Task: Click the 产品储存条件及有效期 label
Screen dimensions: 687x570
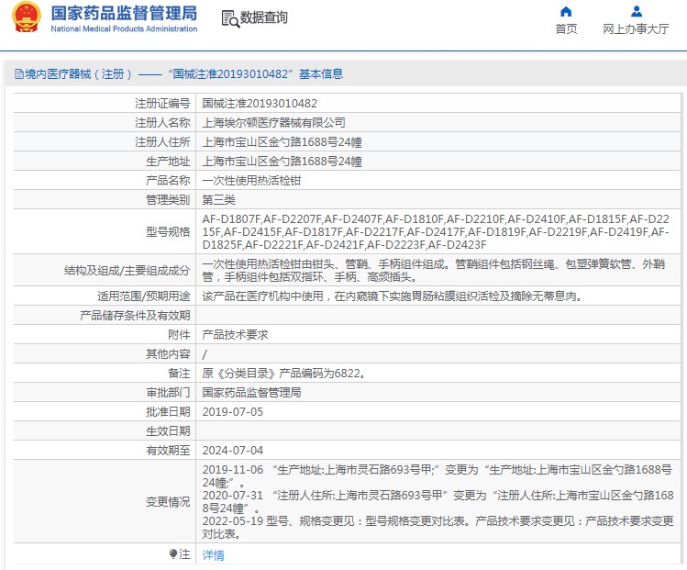Action: click(135, 316)
